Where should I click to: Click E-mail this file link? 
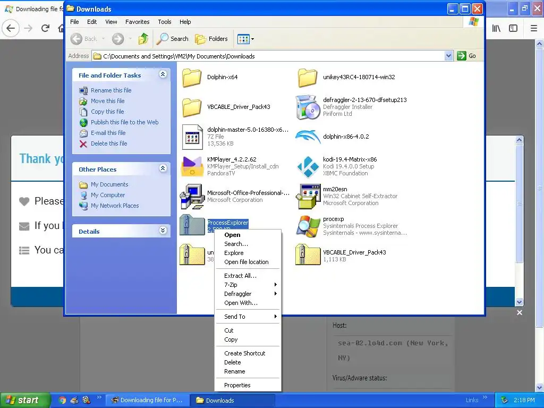point(108,133)
